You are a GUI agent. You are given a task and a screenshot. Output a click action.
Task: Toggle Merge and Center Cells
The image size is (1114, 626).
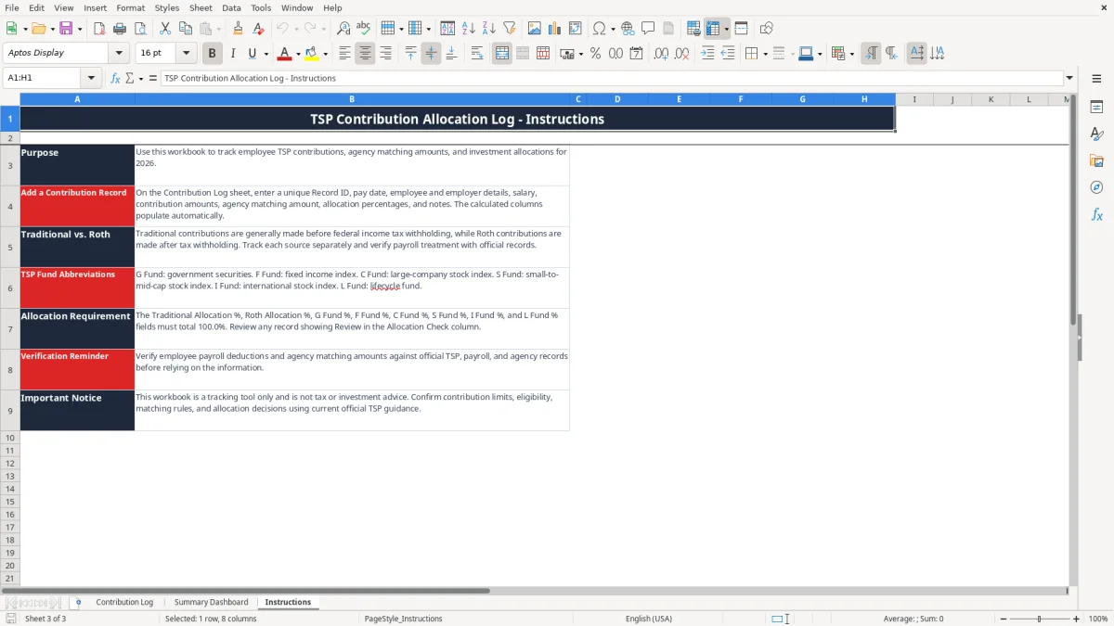[x=502, y=54]
